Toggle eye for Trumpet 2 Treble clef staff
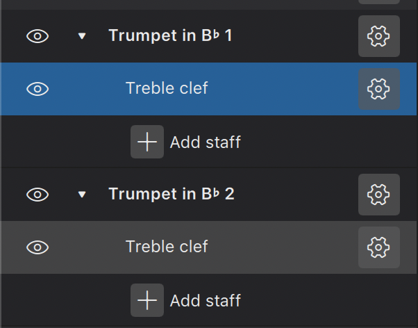The height and width of the screenshot is (328, 418). [x=37, y=247]
